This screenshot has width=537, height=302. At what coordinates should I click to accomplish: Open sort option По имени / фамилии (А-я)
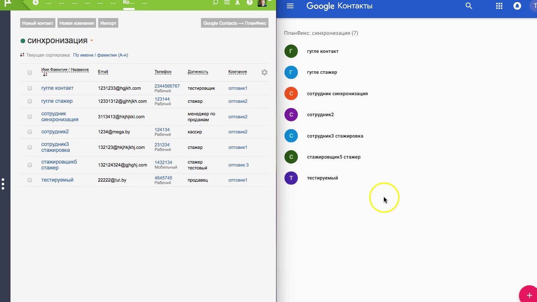[x=100, y=55]
